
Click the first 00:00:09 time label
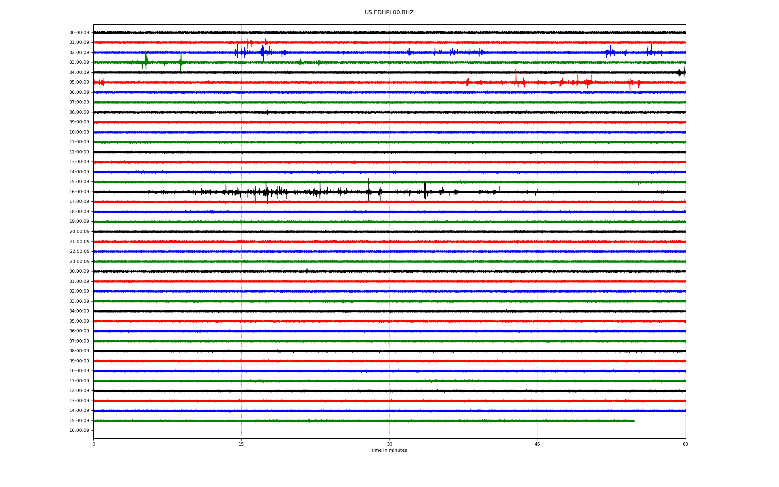point(79,33)
